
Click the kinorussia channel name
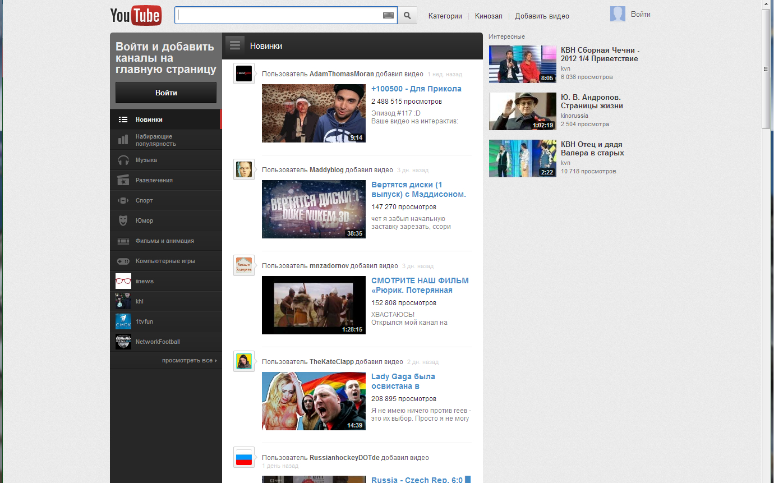574,116
